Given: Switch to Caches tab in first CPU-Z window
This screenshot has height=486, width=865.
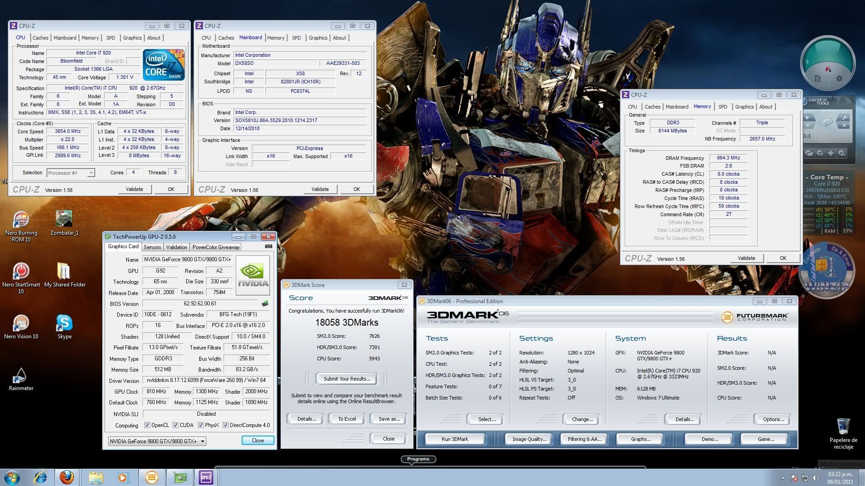Looking at the screenshot, I should click(40, 38).
